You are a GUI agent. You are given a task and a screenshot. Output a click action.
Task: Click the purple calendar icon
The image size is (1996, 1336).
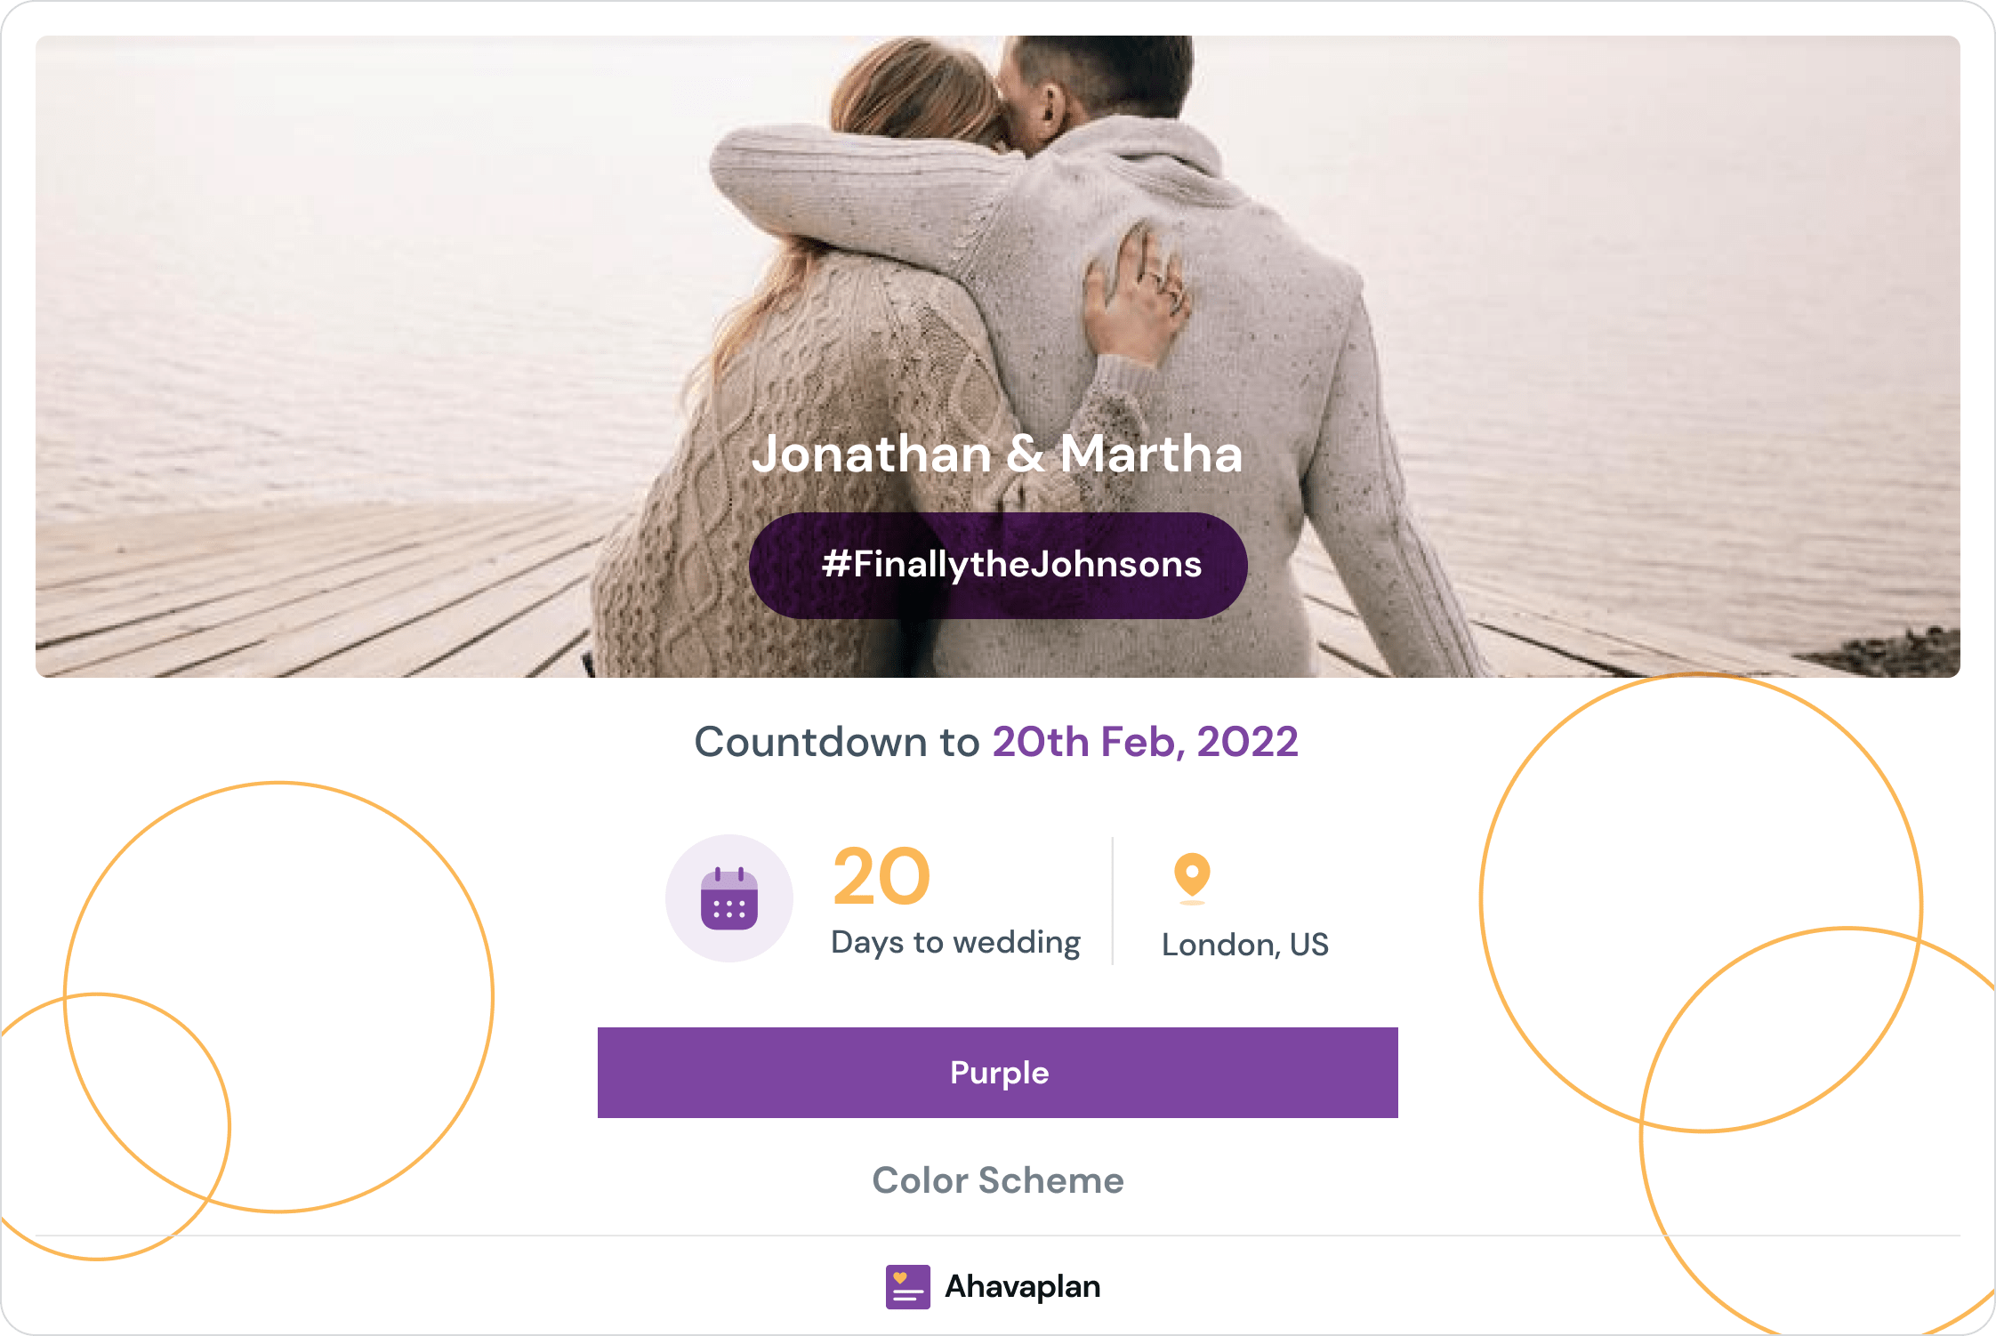(x=729, y=898)
